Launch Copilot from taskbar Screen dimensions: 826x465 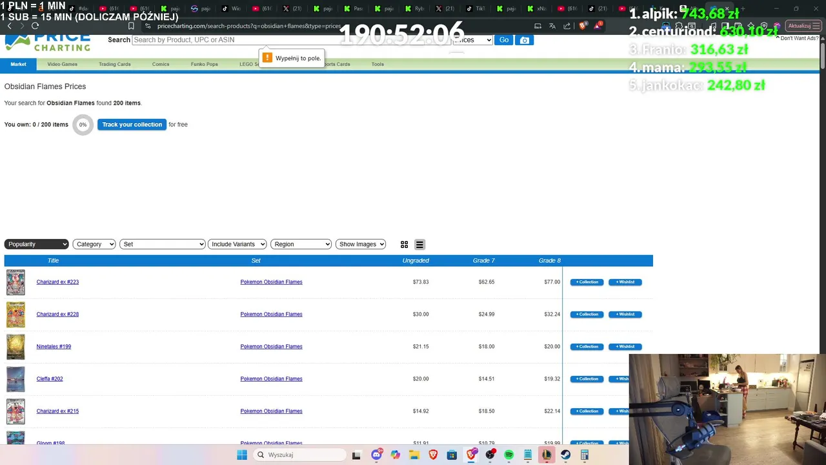[x=395, y=455]
